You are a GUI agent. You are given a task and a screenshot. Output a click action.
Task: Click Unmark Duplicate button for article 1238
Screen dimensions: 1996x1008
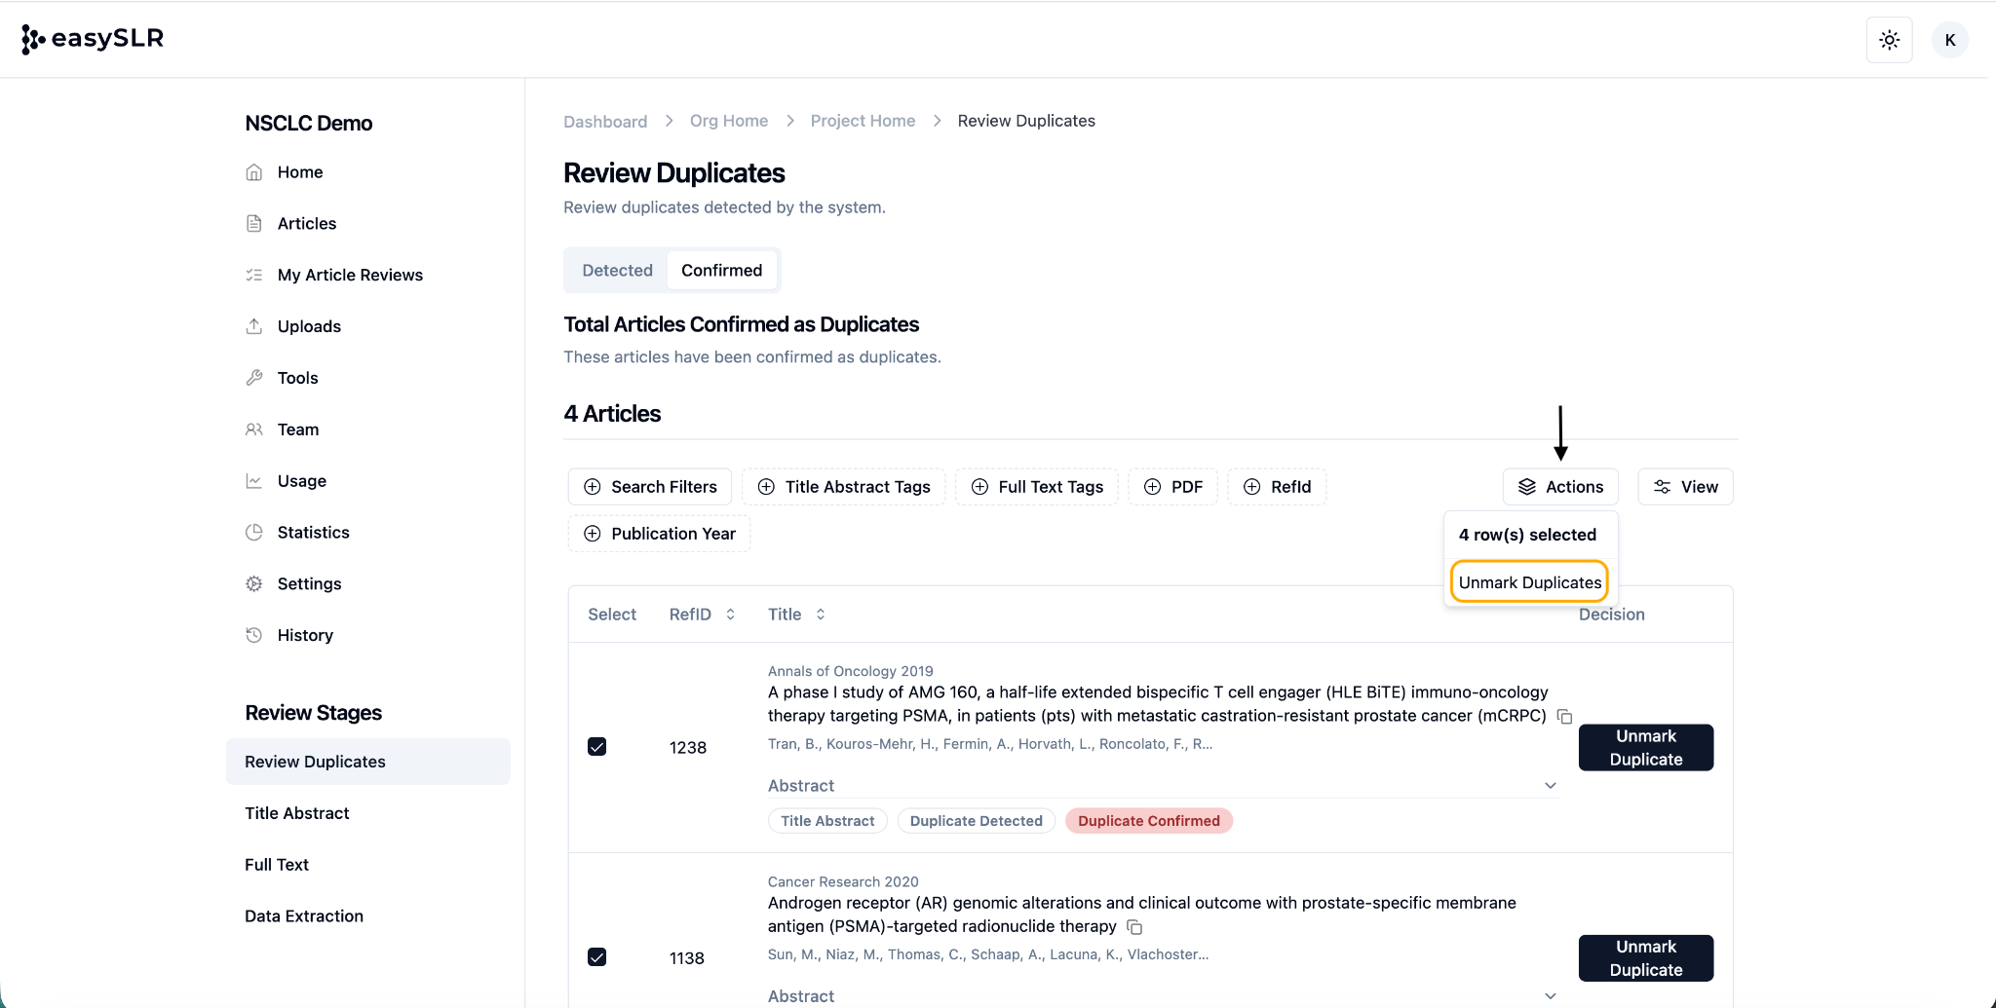tap(1645, 748)
